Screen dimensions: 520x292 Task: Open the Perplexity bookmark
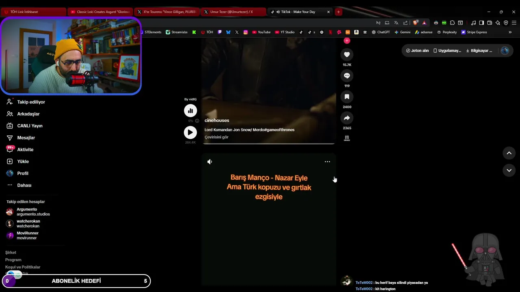coord(447,32)
